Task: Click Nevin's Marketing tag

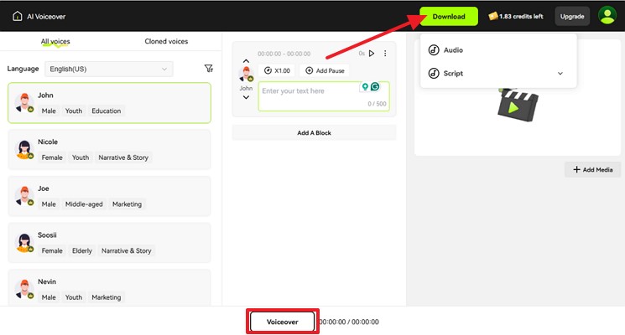Action: [x=106, y=296]
